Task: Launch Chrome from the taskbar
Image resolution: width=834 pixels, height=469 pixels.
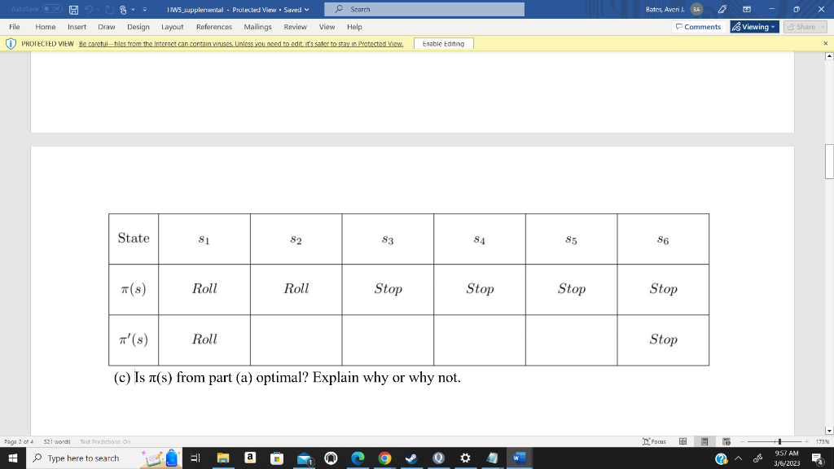Action: click(384, 458)
